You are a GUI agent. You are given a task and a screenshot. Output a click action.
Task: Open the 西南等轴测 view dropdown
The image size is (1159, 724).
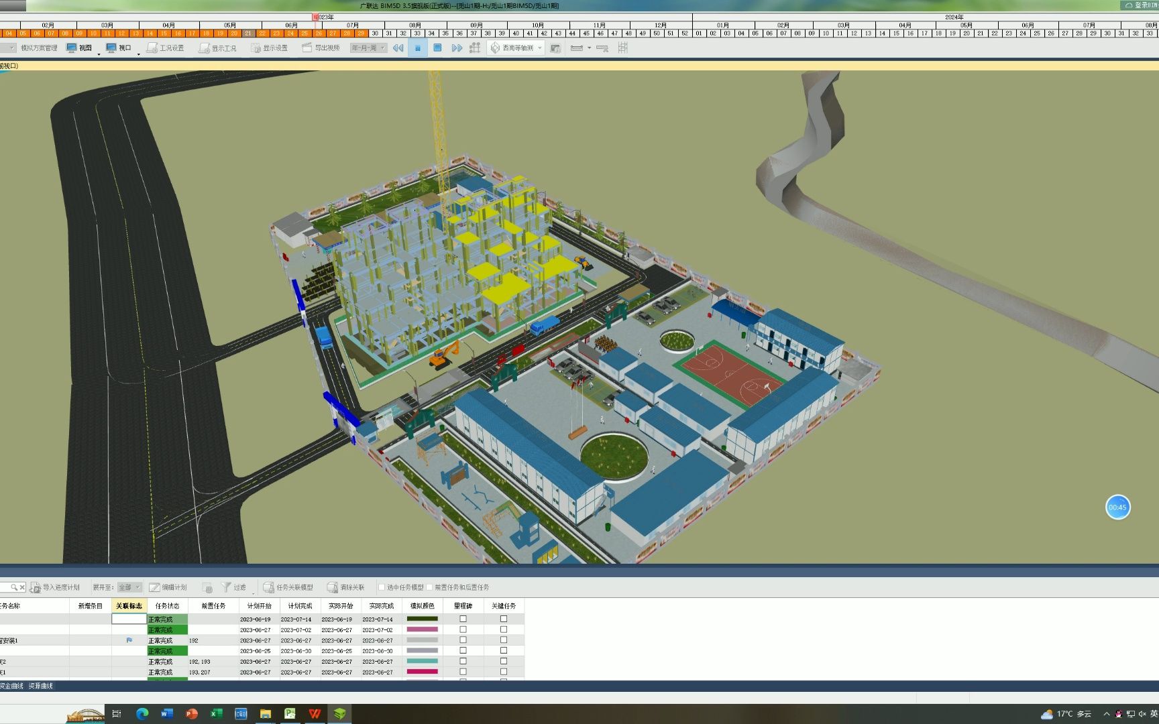pos(539,48)
